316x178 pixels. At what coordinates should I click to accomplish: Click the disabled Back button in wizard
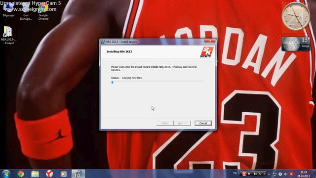tap(165, 123)
